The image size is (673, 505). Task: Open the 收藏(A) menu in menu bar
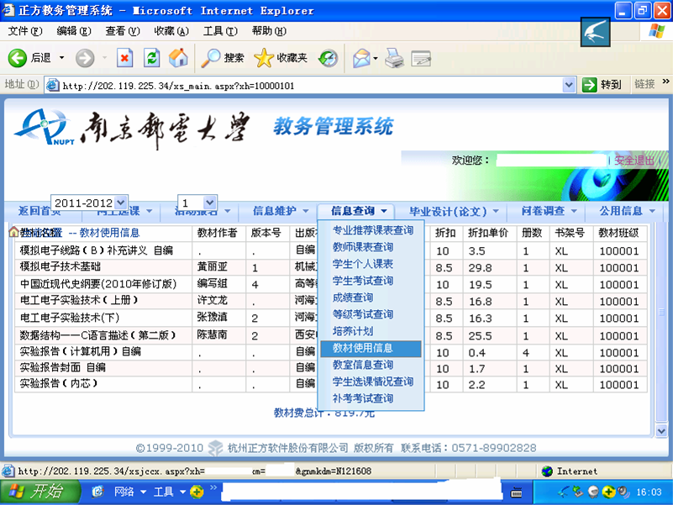171,31
